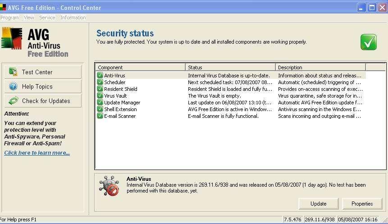Screen dimensions: 388x224
Task: Click the Test Center magnifier icon
Action: point(13,72)
